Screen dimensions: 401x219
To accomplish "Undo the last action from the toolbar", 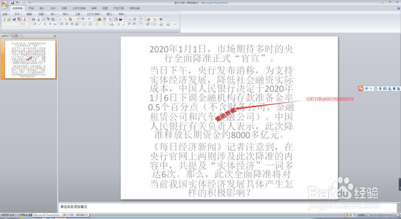I will pyautogui.click(x=82, y=19).
